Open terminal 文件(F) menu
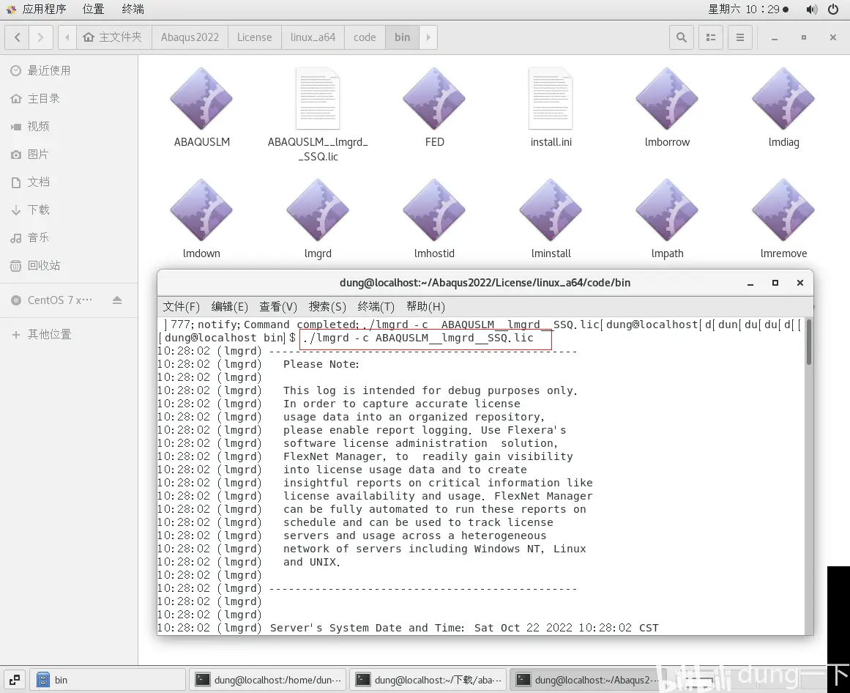Image resolution: width=850 pixels, height=693 pixels. point(181,307)
